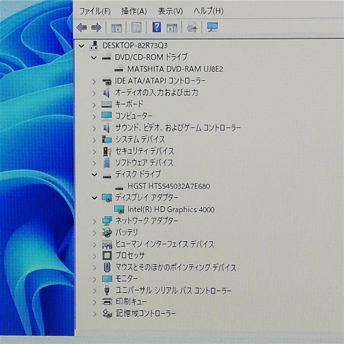
Task: Collapse the DESKTOP-82R73Q3 root node
Action: [82, 46]
